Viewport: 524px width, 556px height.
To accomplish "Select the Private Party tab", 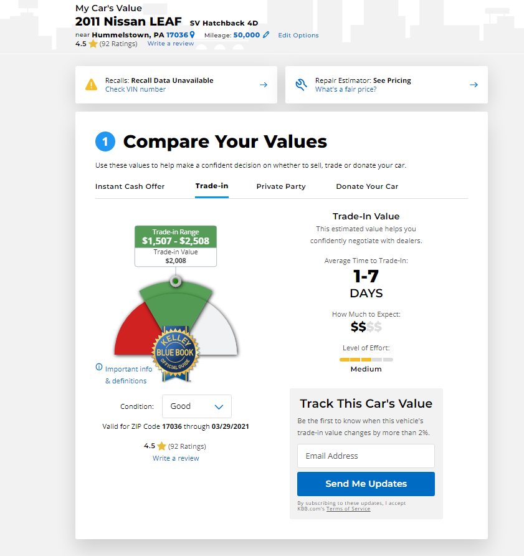I will click(281, 186).
